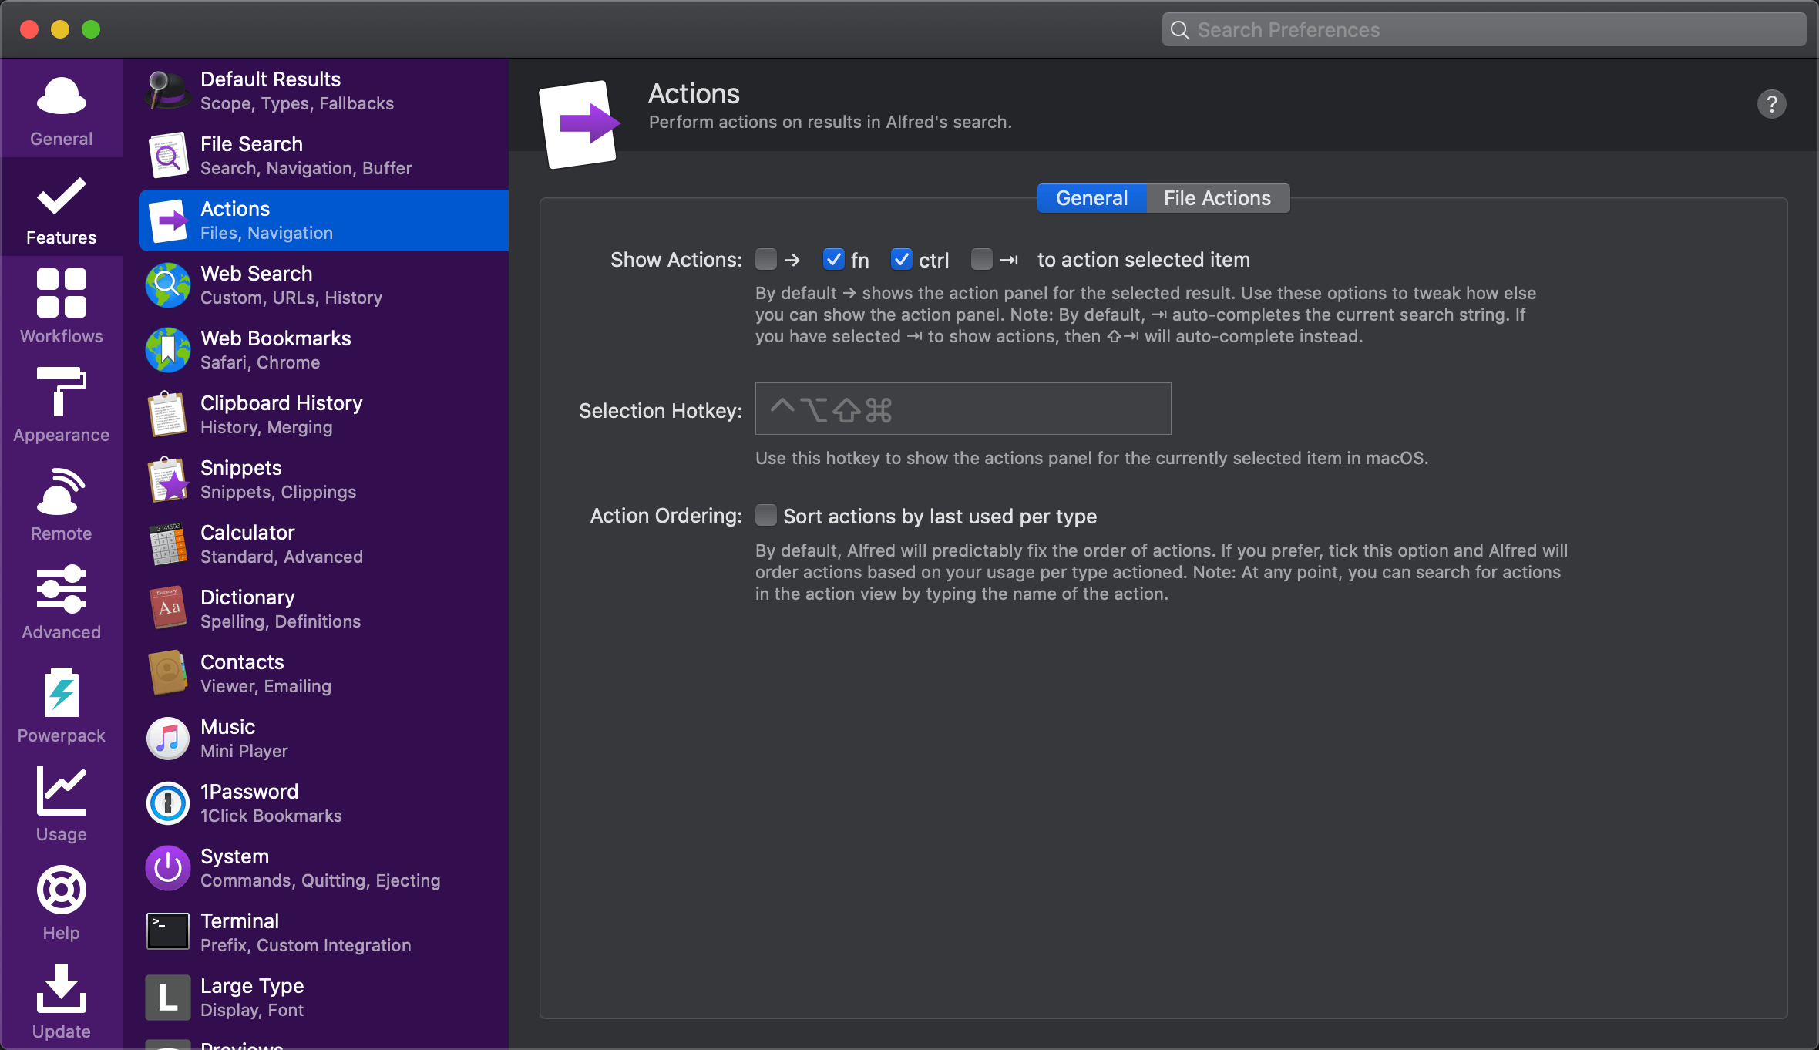Click the large Actions arrow icon
The width and height of the screenshot is (1819, 1050).
coord(580,123)
